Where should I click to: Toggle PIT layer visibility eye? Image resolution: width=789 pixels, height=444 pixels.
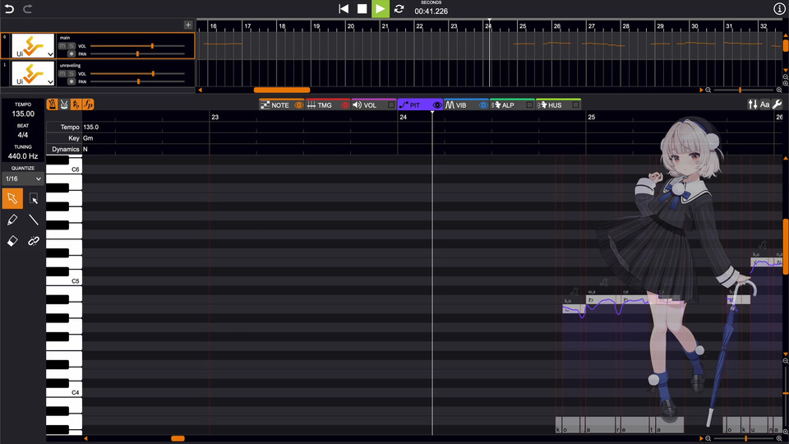[437, 104]
